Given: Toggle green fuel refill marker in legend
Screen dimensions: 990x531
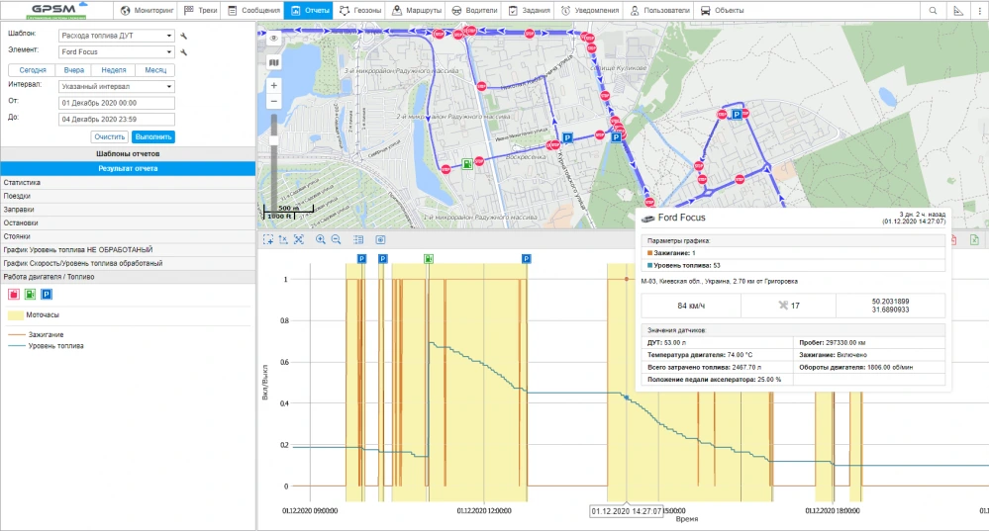Looking at the screenshot, I should click(x=30, y=294).
